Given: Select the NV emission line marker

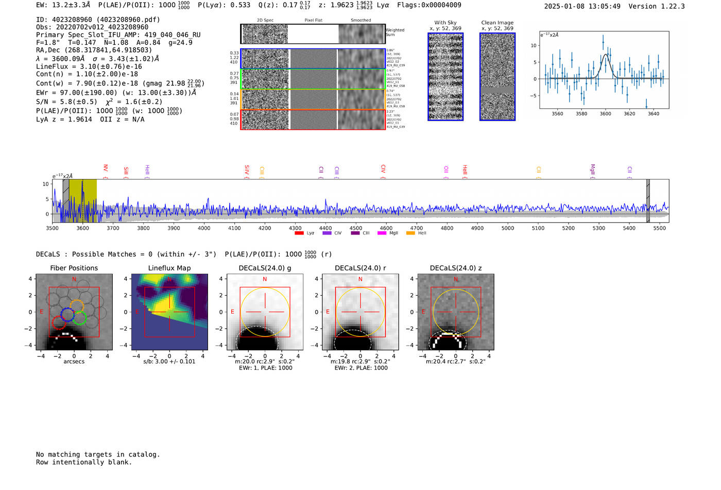Looking at the screenshot, I should pos(105,171).
